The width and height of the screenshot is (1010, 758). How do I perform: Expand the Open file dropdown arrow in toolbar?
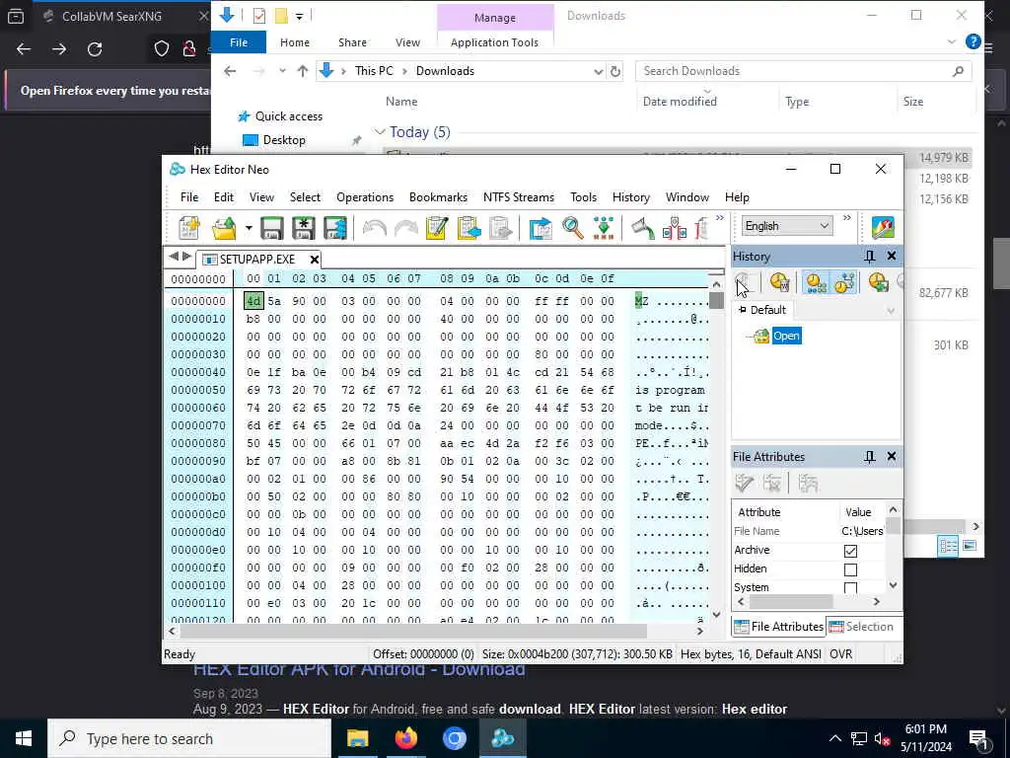click(248, 228)
